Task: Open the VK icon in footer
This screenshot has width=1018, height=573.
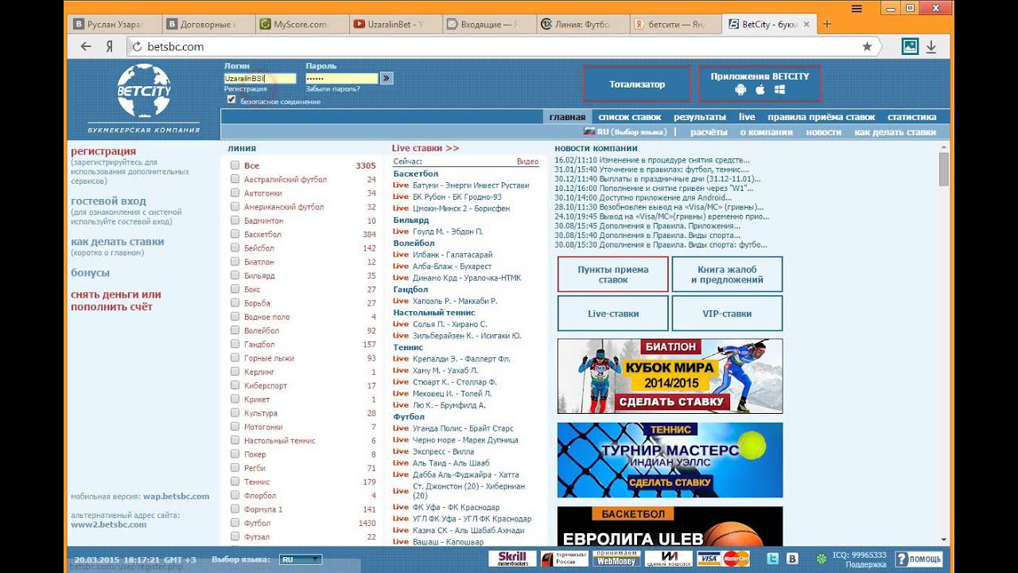Action: click(792, 559)
